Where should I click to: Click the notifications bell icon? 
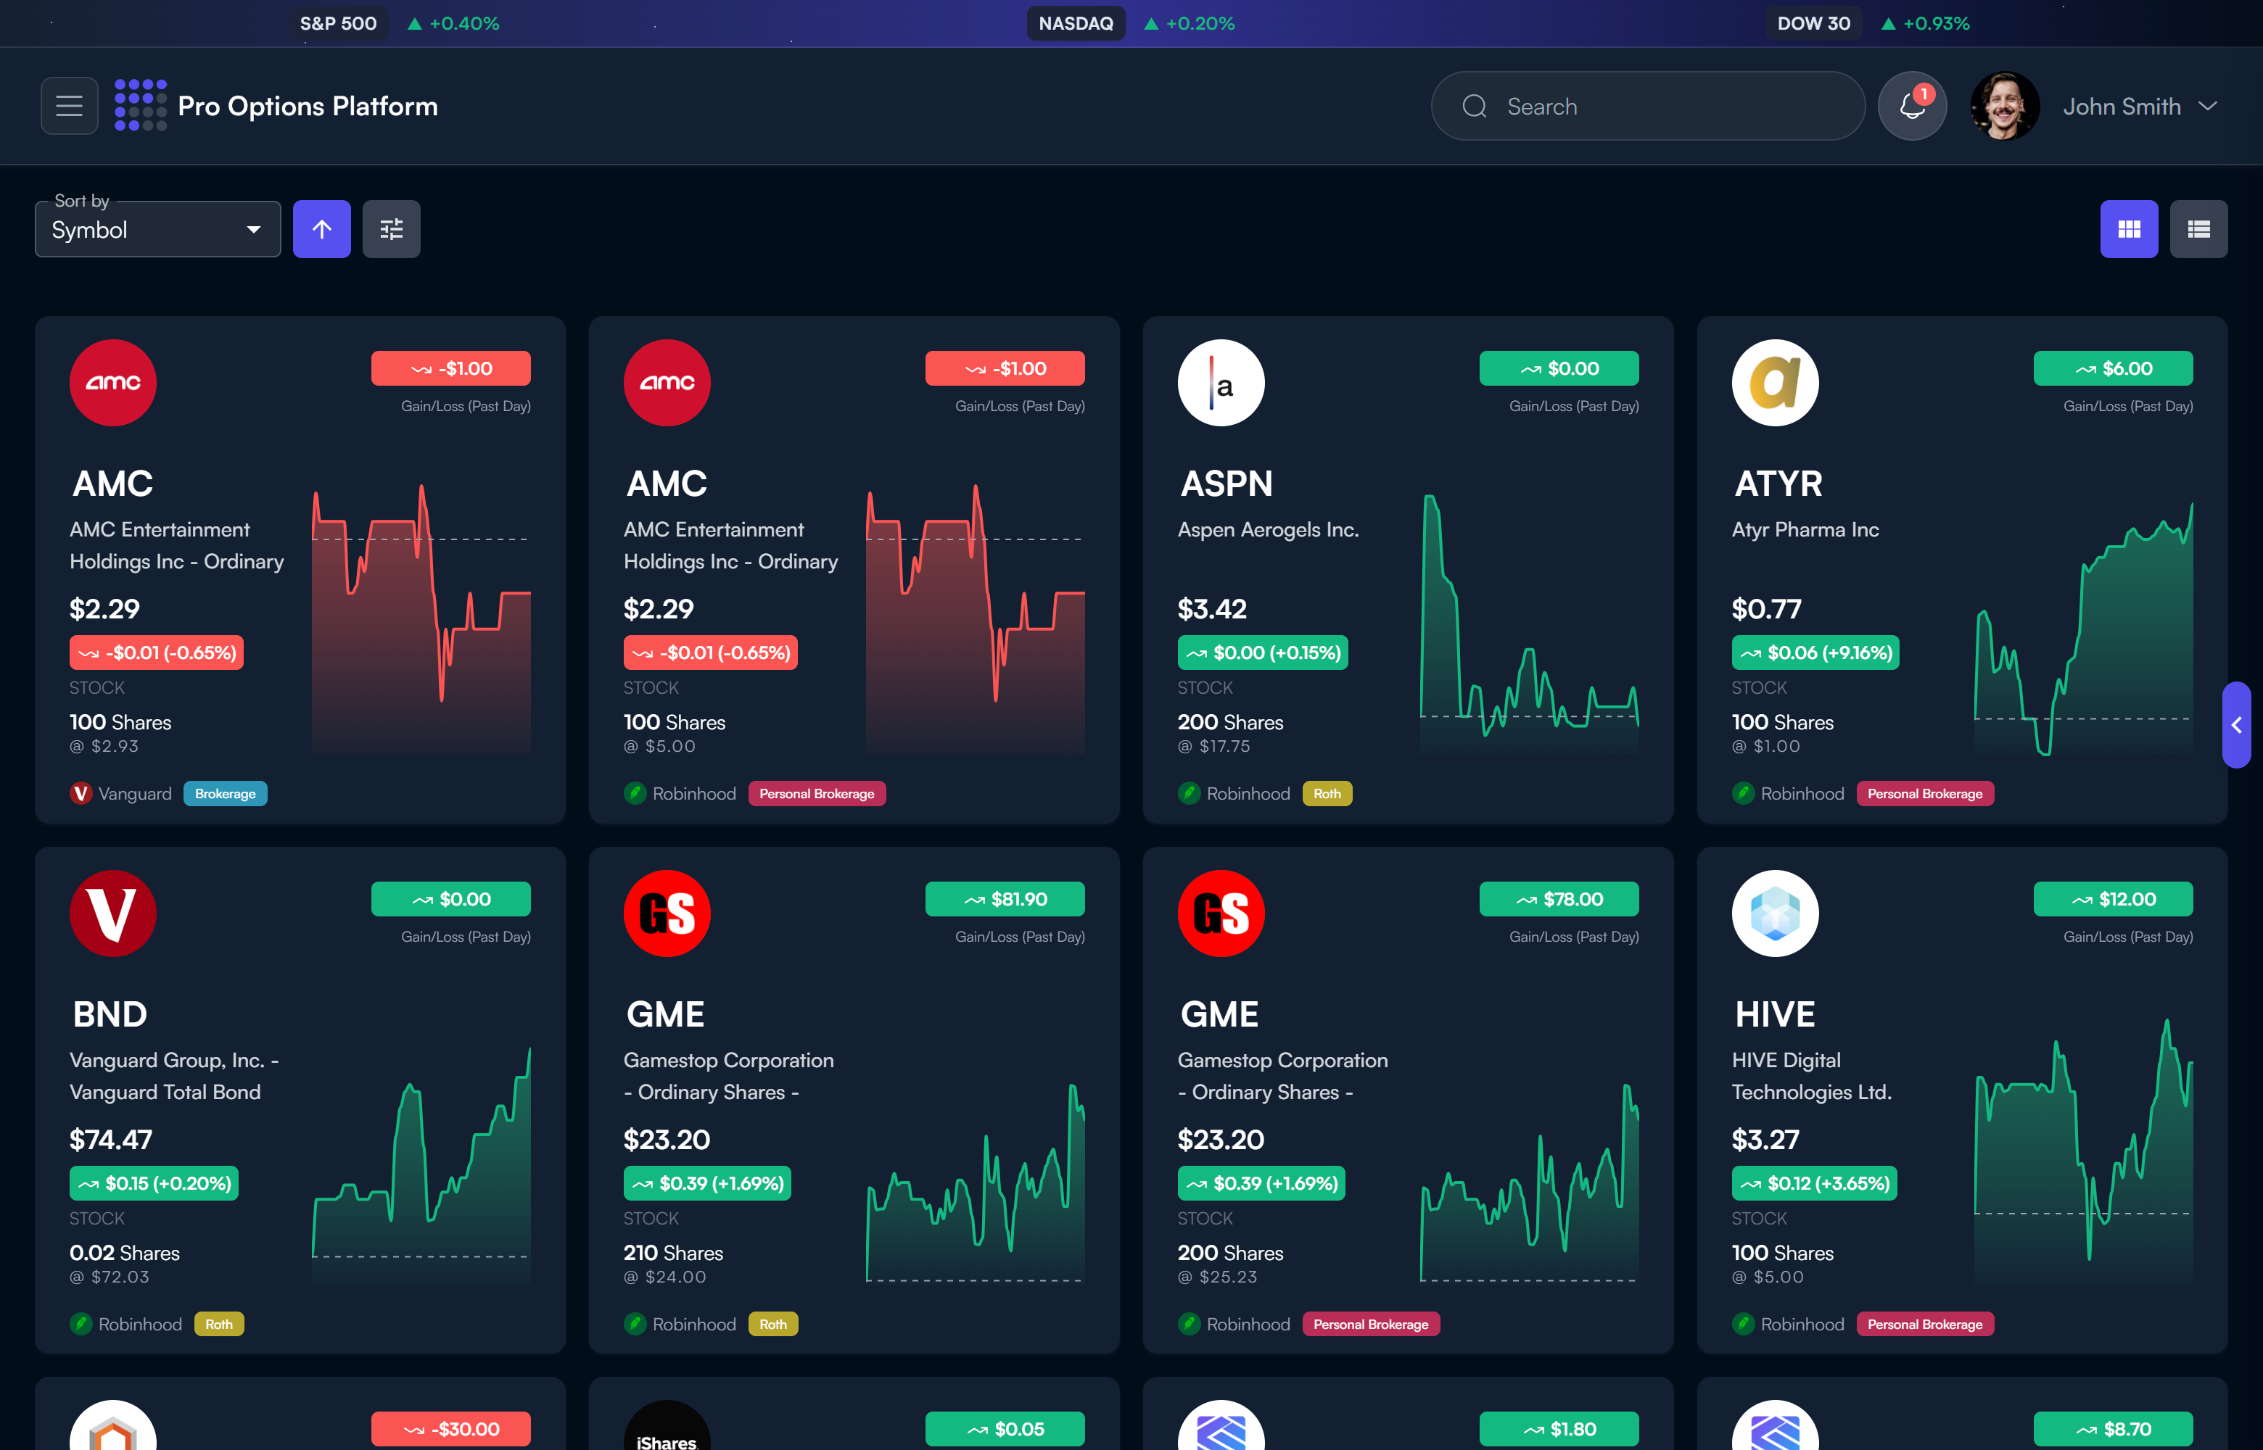1912,105
